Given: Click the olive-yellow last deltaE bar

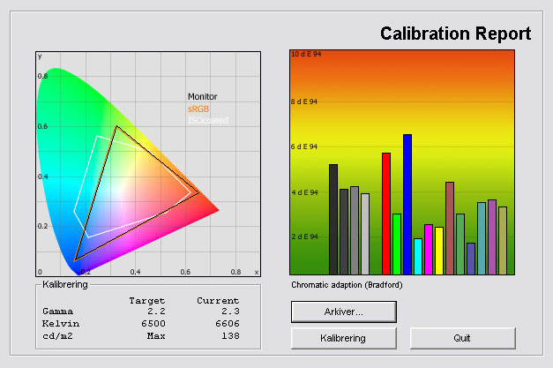Looking at the screenshot, I should tap(503, 241).
